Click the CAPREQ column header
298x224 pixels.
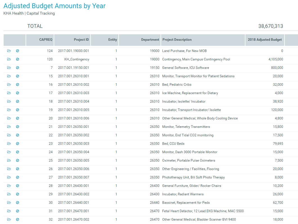pos(40,40)
